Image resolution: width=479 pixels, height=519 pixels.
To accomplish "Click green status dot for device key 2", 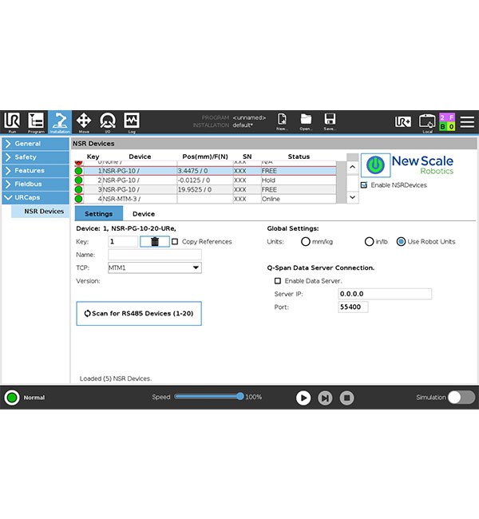I will pos(78,180).
